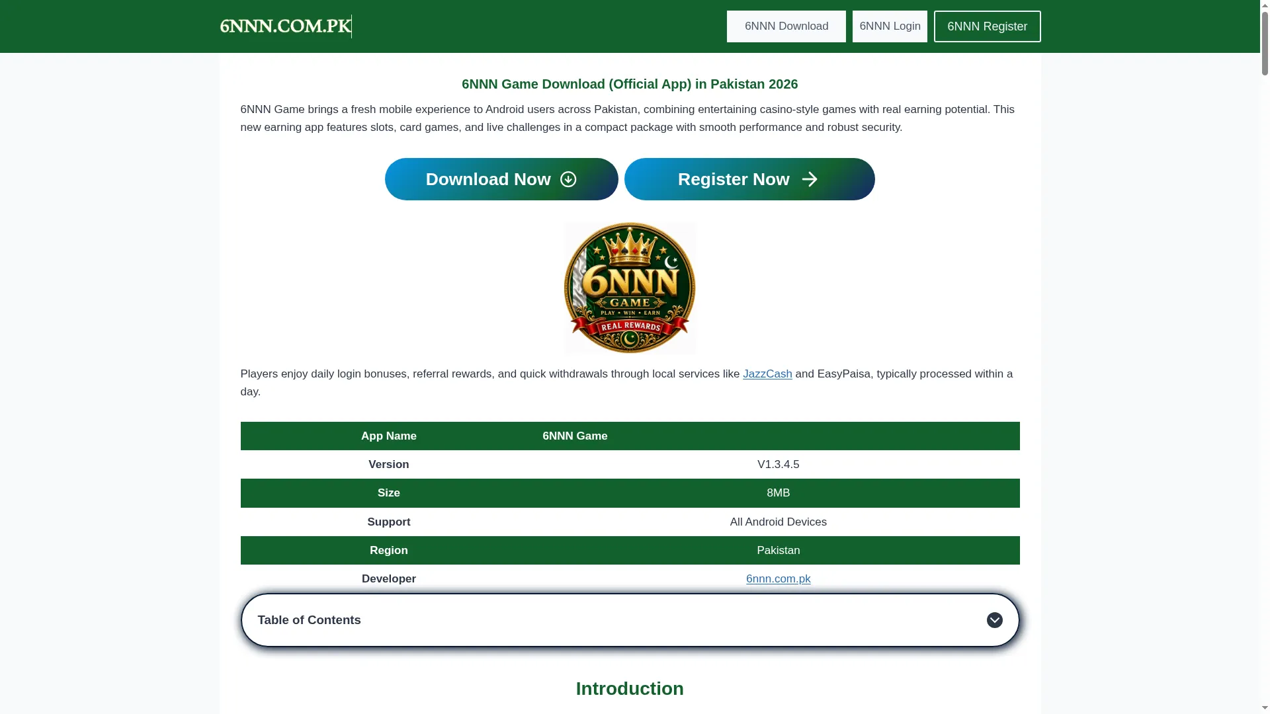Click the Table of Contents heading
The height and width of the screenshot is (714, 1270).
click(x=309, y=620)
